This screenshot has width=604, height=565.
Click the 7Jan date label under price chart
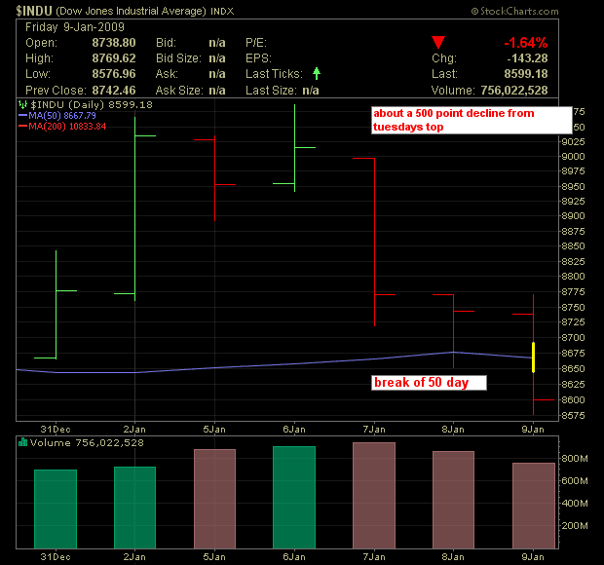click(x=374, y=429)
